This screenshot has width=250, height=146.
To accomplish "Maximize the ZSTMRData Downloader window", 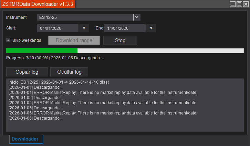I will click(239, 4).
